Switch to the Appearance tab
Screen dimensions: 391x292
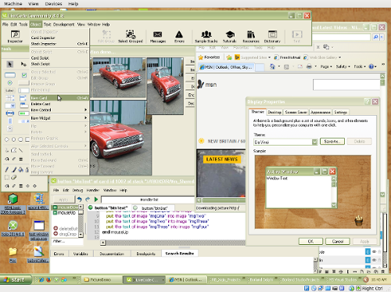pos(321,112)
